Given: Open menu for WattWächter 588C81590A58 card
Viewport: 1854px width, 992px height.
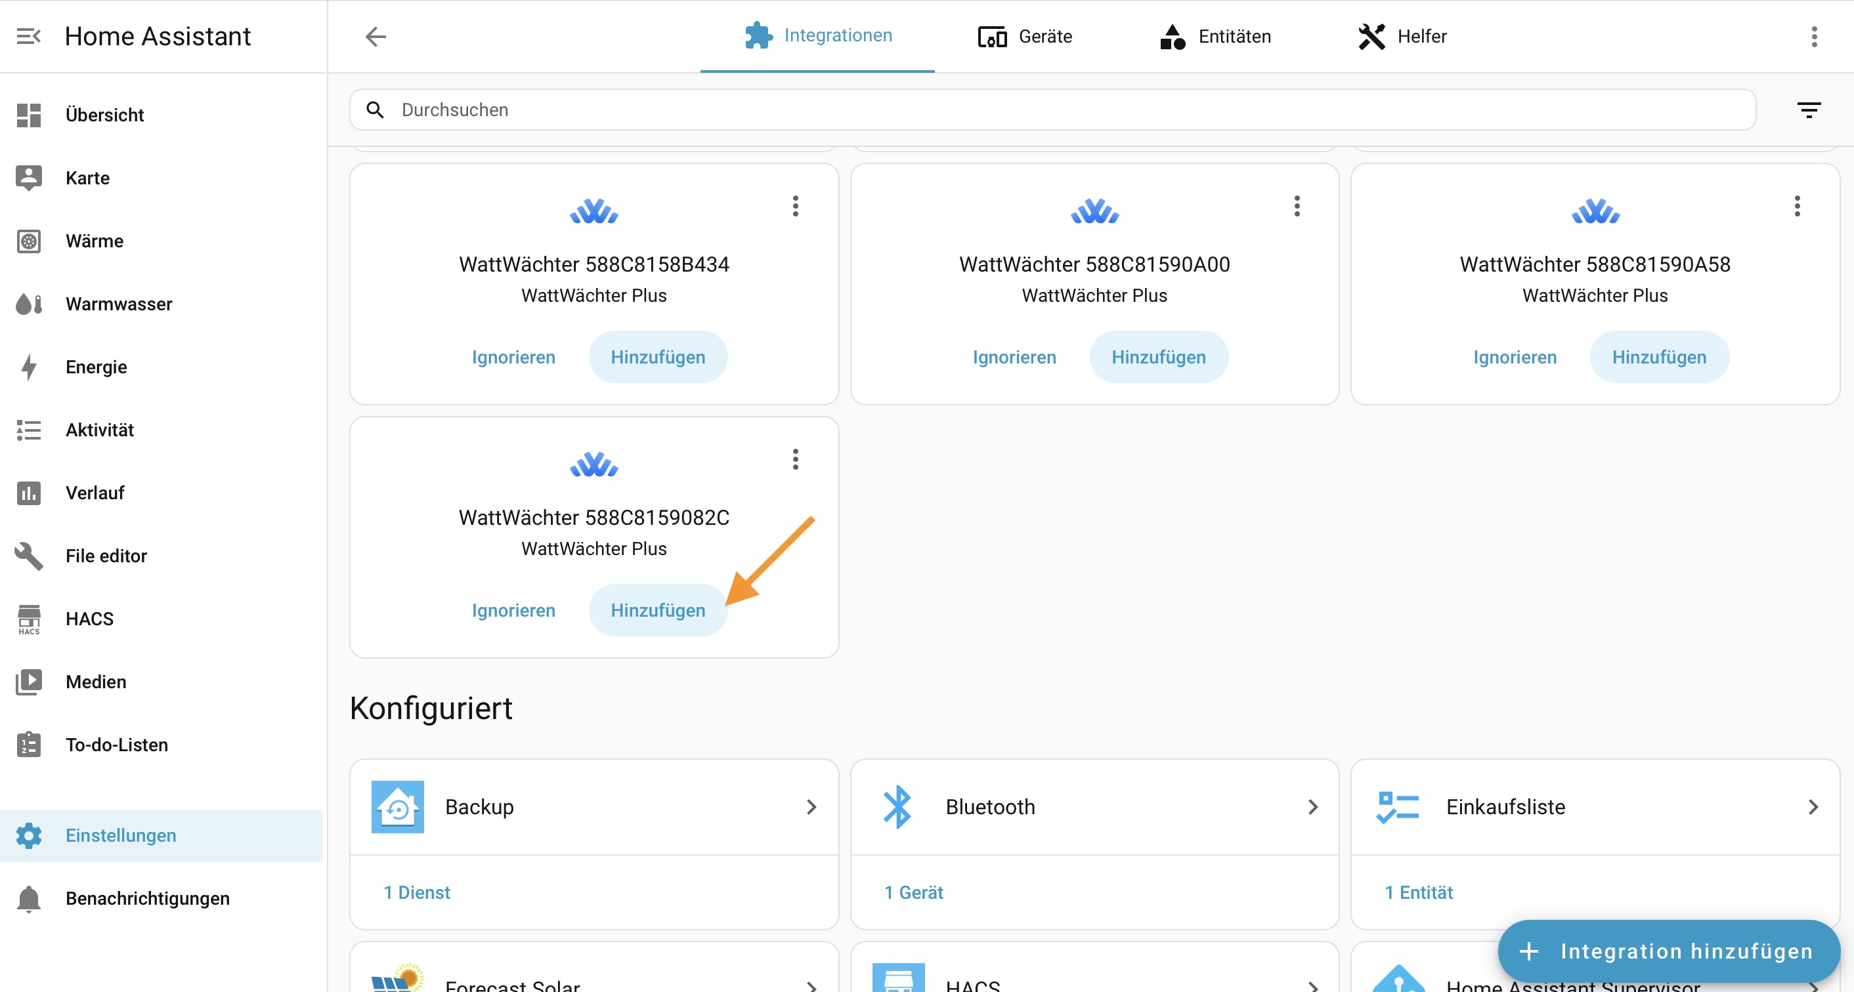Looking at the screenshot, I should click(1797, 206).
